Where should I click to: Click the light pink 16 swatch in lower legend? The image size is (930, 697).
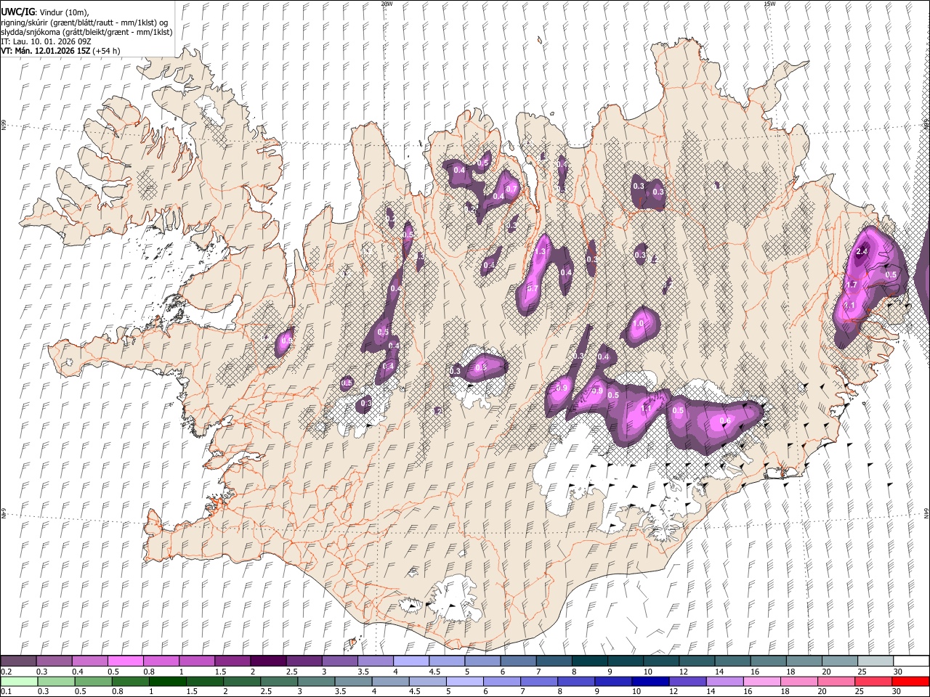click(x=763, y=681)
